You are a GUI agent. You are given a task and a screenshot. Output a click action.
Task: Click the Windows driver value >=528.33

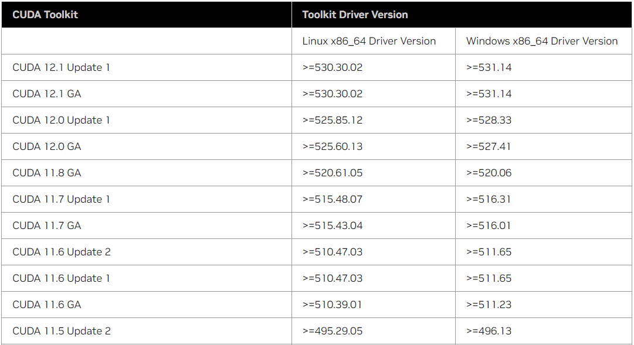click(489, 120)
